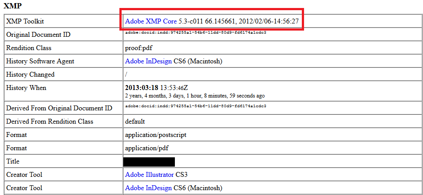Image resolution: width=423 pixels, height=195 pixels.
Task: Click the History When label
Action: [26, 88]
